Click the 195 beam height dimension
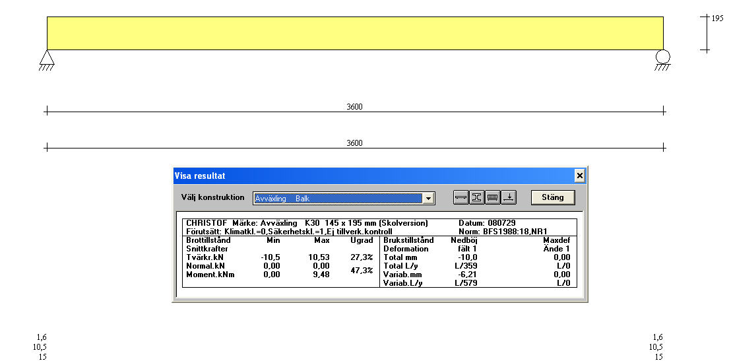The height and width of the screenshot is (361, 731). point(717,19)
